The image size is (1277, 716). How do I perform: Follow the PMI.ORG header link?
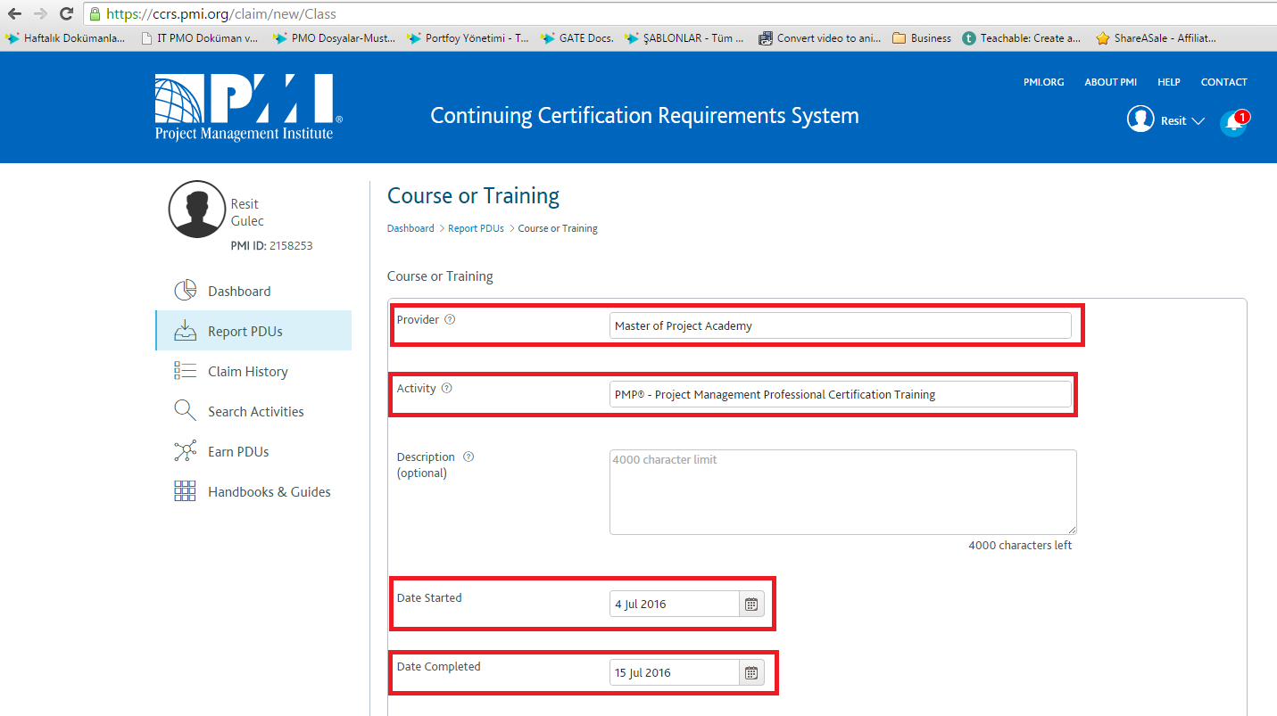click(x=1043, y=82)
